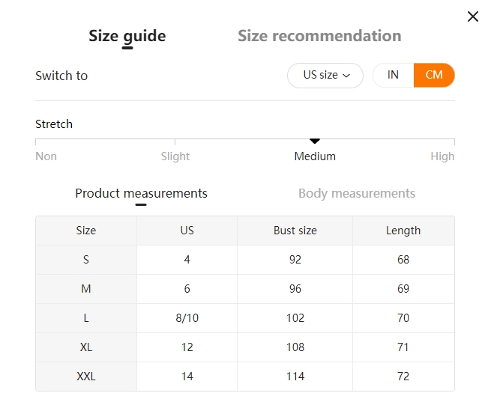Click the L size cell
This screenshot has width=491, height=393.
(x=86, y=318)
